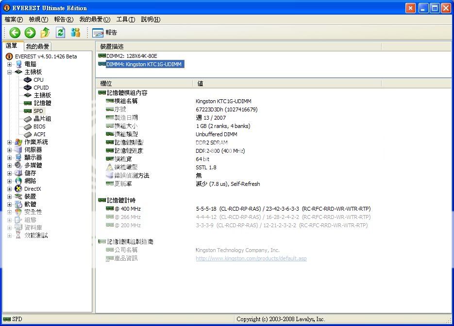Click the up-level folder arrow icon
Screen dimensions: 454x326
coord(45,33)
